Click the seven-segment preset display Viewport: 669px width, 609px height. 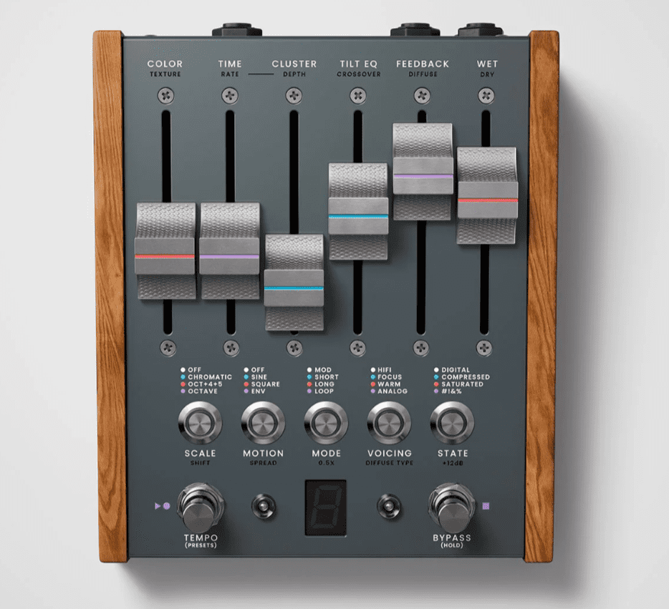tap(326, 507)
